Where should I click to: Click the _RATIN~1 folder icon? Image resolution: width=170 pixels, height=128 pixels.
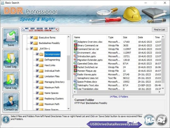35,49
